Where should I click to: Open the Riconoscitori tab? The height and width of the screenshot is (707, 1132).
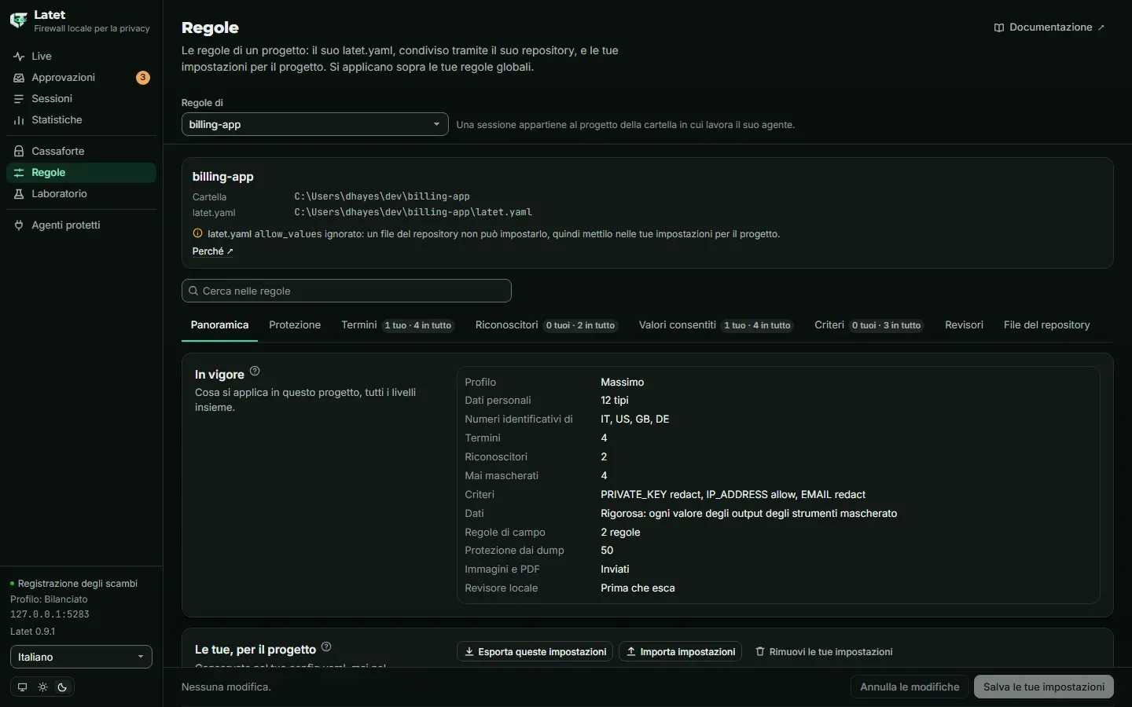[x=546, y=325]
